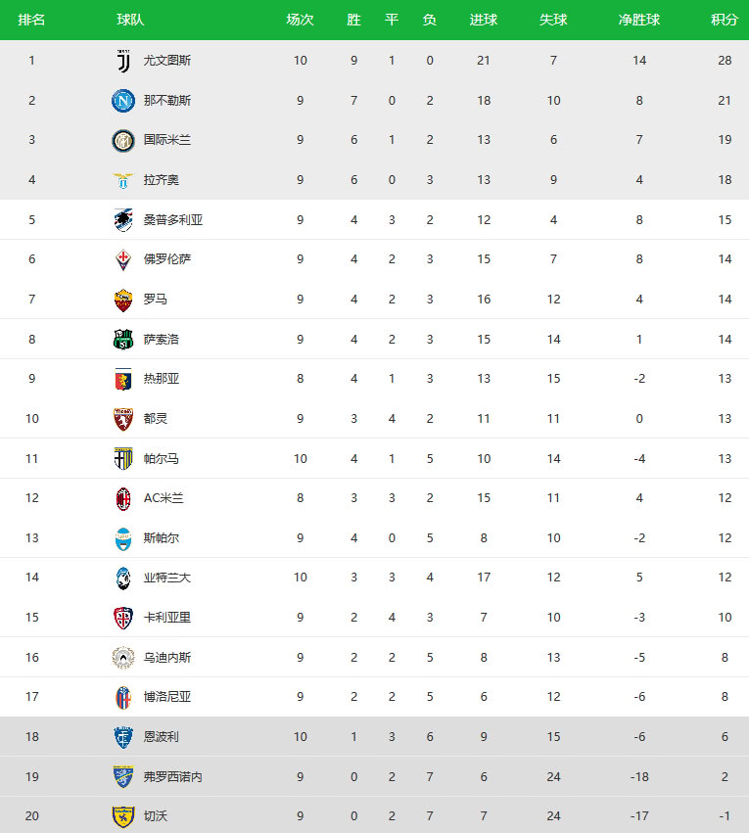Click the Genoa club crest icon
This screenshot has width=749, height=833.
122,379
